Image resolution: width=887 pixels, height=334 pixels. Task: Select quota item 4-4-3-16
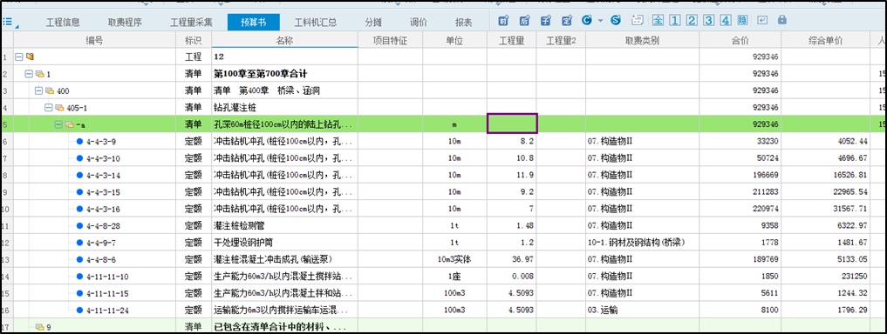pyautogui.click(x=104, y=210)
